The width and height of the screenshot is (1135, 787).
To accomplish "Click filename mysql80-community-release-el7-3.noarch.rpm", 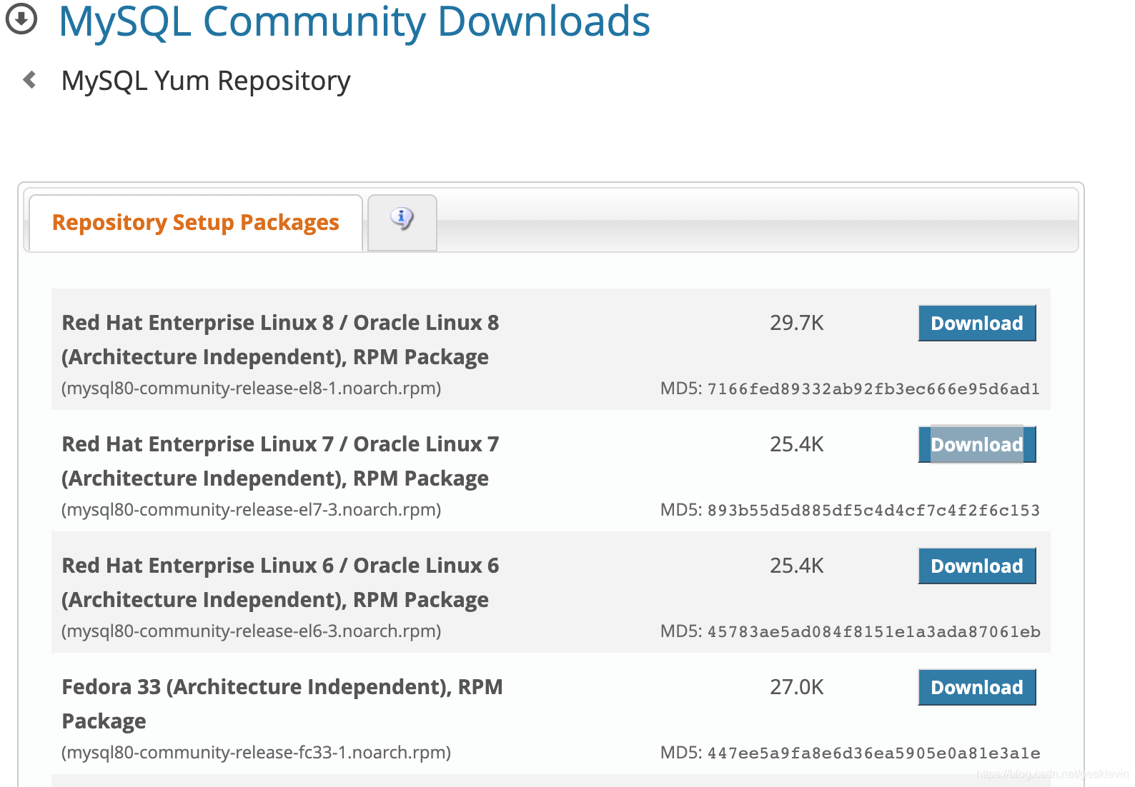I will pyautogui.click(x=252, y=510).
